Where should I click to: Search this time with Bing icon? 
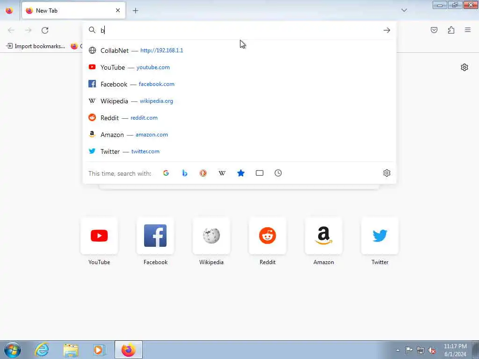pyautogui.click(x=184, y=173)
